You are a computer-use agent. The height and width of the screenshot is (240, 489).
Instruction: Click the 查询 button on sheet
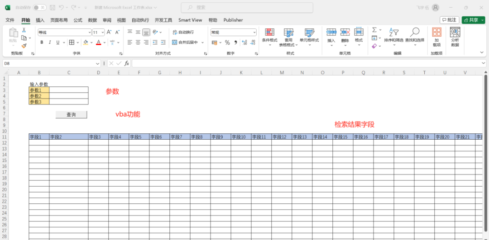(71, 114)
